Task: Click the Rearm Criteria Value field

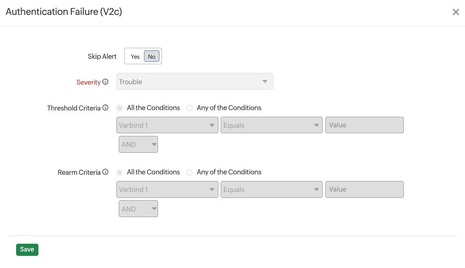Action: point(364,189)
